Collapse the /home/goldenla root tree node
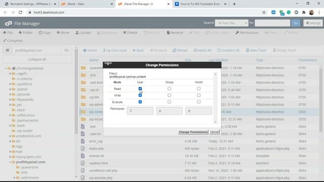Viewport: 324px width, 182px height. click(x=6, y=68)
